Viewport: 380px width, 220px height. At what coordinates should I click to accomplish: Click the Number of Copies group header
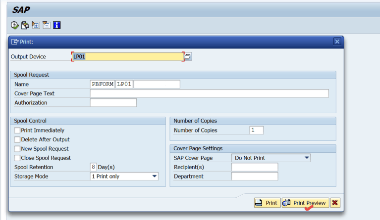pyautogui.click(x=253, y=121)
